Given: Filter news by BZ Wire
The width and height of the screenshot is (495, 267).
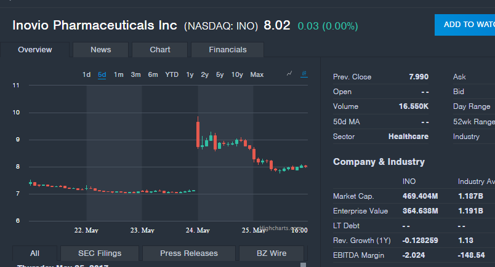Looking at the screenshot, I should (272, 253).
